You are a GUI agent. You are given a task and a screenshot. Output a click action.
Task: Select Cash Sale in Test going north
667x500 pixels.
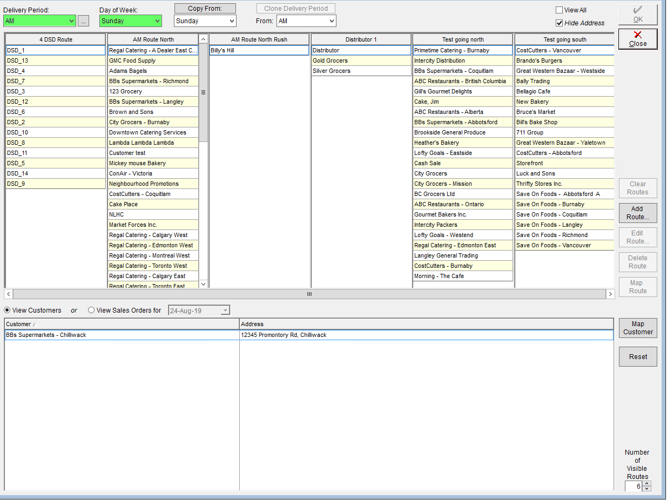click(x=463, y=163)
